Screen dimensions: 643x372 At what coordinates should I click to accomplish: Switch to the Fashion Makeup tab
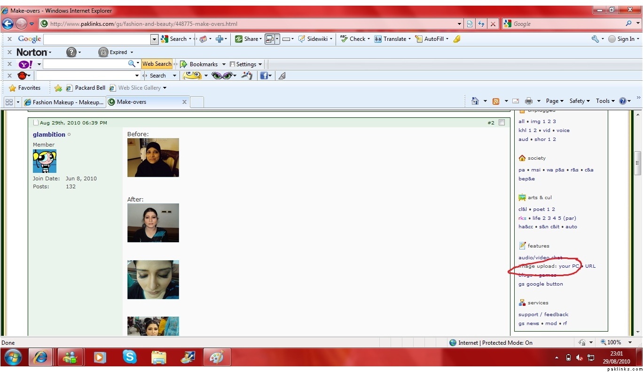pyautogui.click(x=63, y=102)
